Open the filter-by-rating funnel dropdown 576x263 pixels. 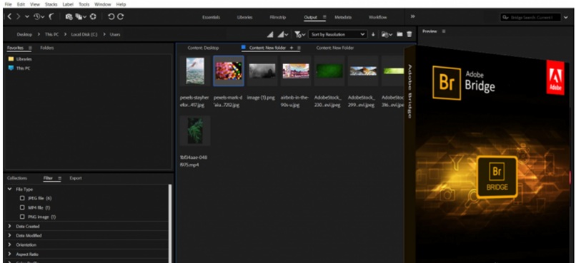299,34
